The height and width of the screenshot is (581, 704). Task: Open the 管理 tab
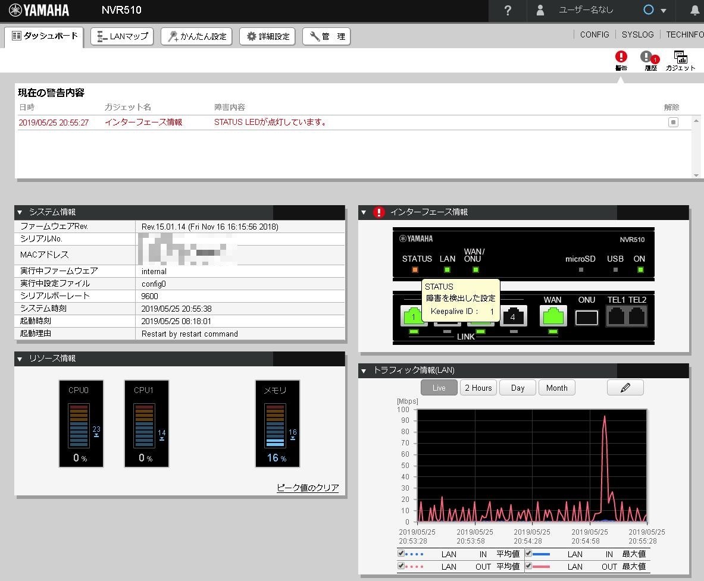pos(326,36)
